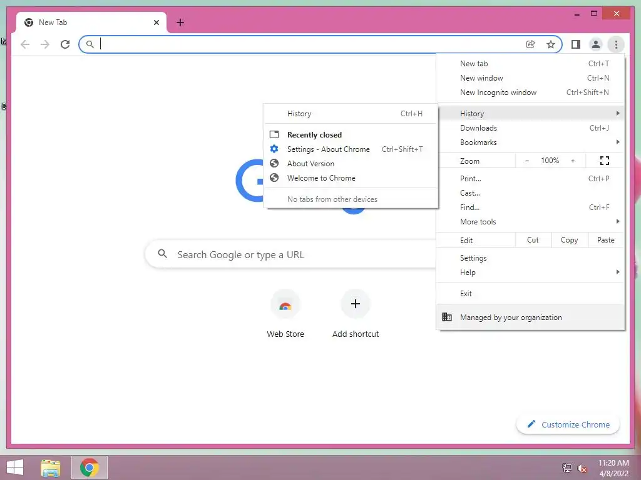Close the New Tab tab
Viewport: 641px width, 480px height.
tap(156, 22)
